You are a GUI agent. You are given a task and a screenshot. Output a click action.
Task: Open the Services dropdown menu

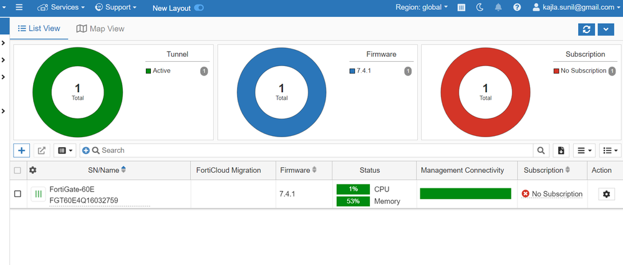[60, 7]
